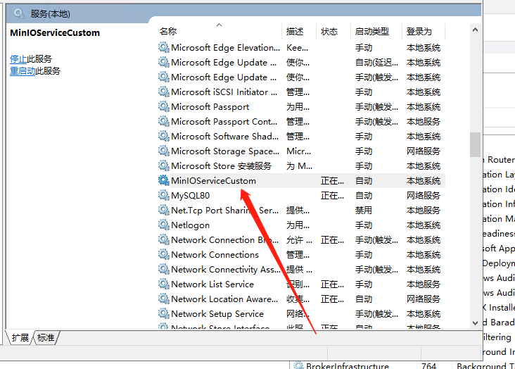
Task: Switch to the 标准 tab
Action: [46, 338]
